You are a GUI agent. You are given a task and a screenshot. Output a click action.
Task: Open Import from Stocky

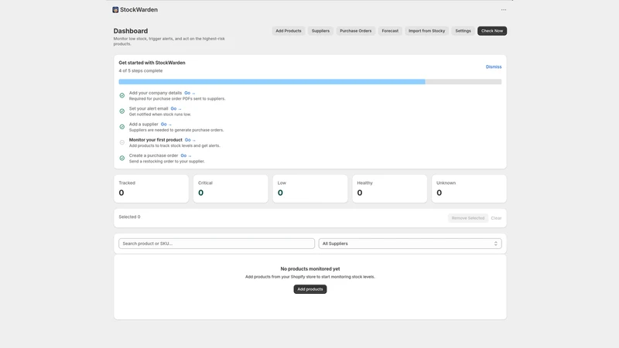pyautogui.click(x=426, y=31)
